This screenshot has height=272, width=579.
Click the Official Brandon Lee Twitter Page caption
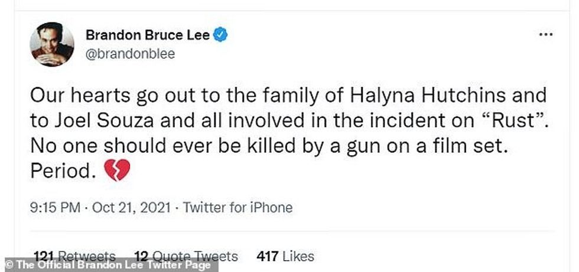tap(109, 265)
